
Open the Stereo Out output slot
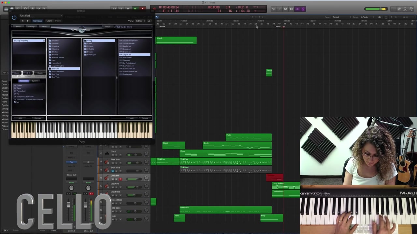[71, 175]
